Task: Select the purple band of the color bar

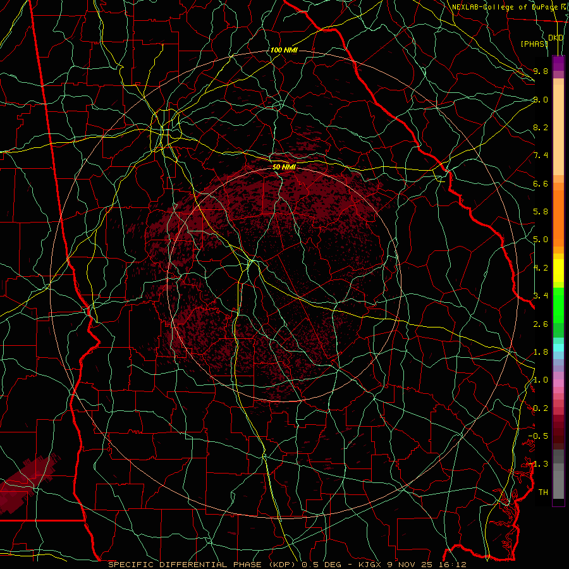Action: click(x=558, y=63)
